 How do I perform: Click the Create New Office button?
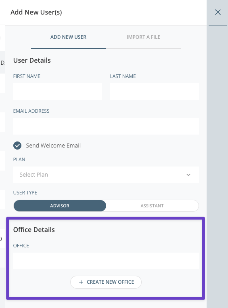pos(106,282)
